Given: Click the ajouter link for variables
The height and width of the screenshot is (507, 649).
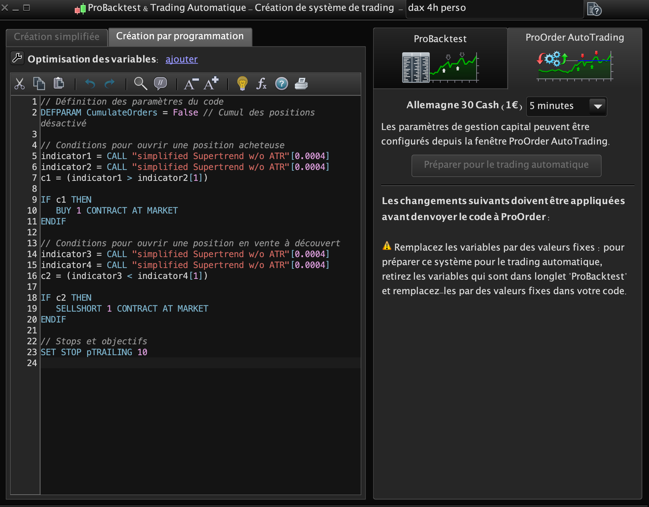Looking at the screenshot, I should point(181,59).
